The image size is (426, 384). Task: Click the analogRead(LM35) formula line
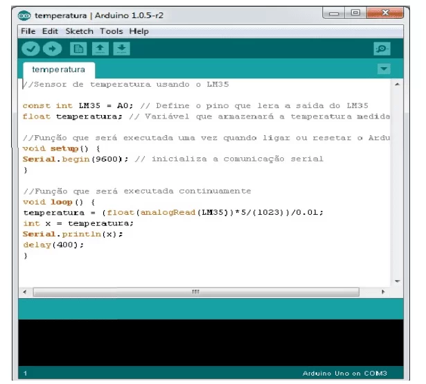coord(173,212)
